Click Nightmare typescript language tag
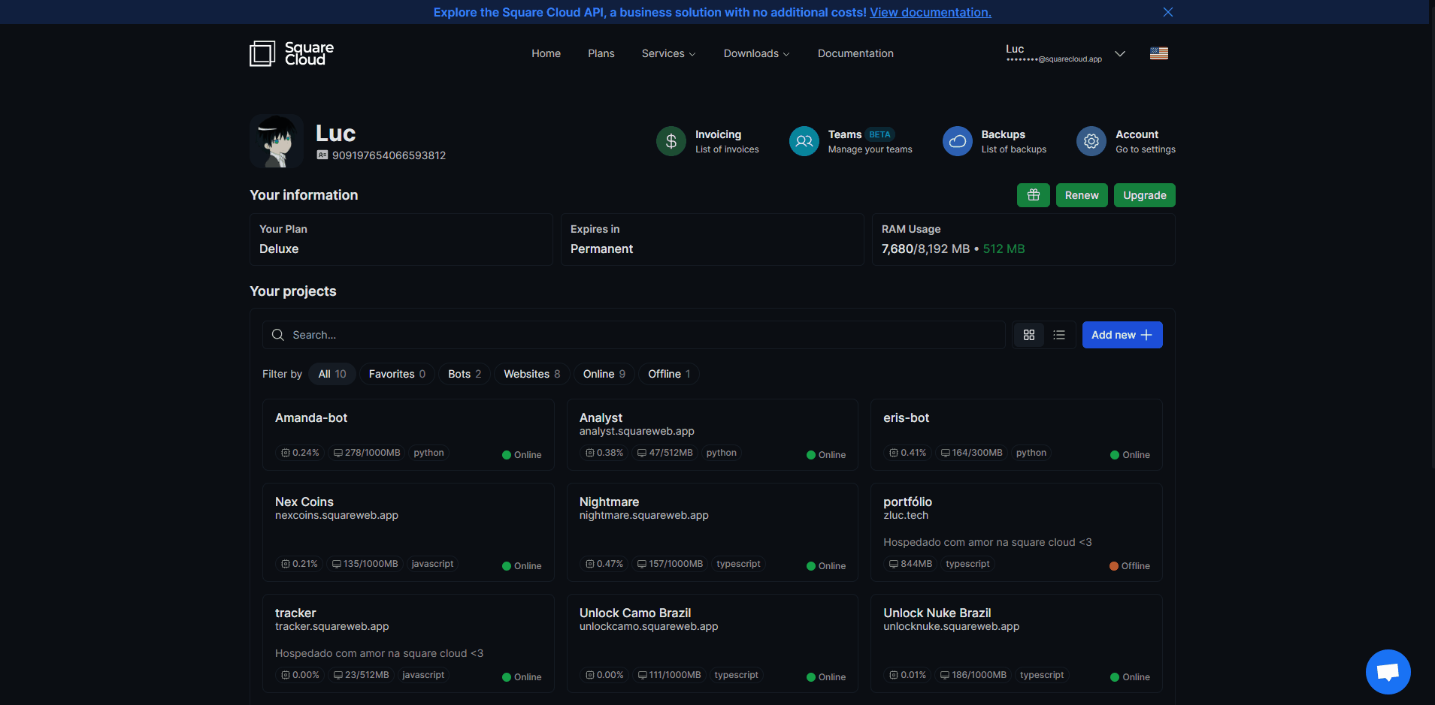This screenshot has width=1435, height=705. point(738,564)
